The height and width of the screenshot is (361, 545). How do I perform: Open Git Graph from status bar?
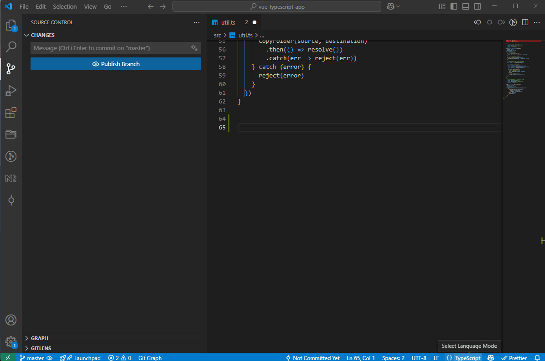150,357
